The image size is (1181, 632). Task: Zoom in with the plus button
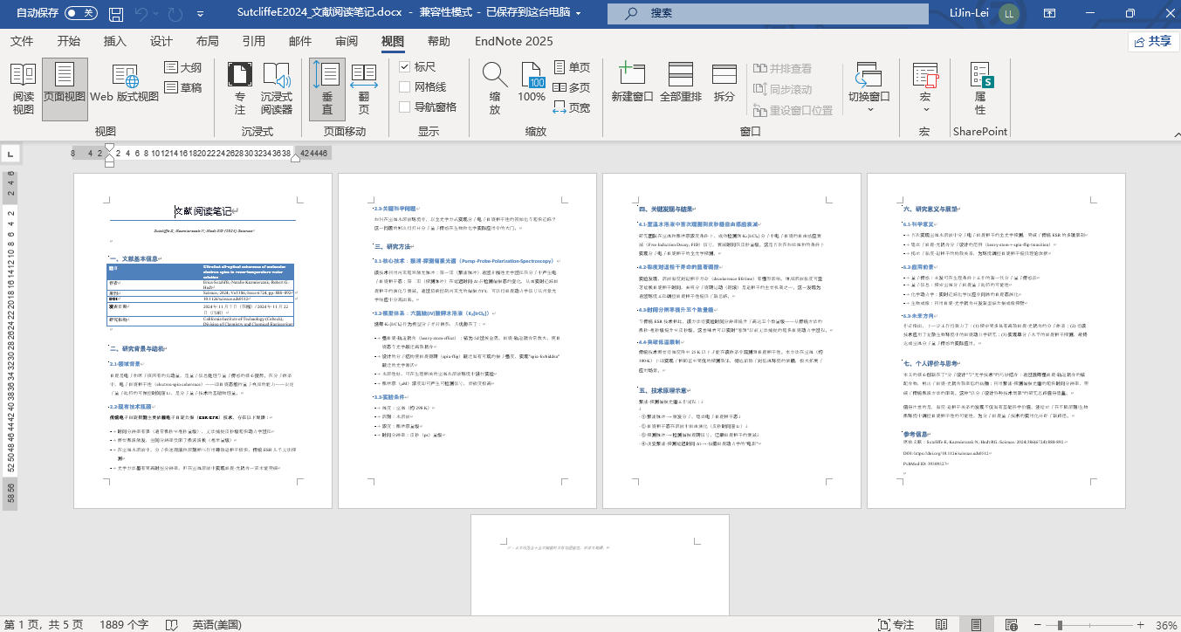point(1140,625)
